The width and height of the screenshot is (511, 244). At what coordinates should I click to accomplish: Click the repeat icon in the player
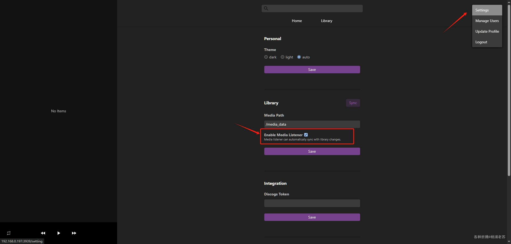click(x=9, y=233)
